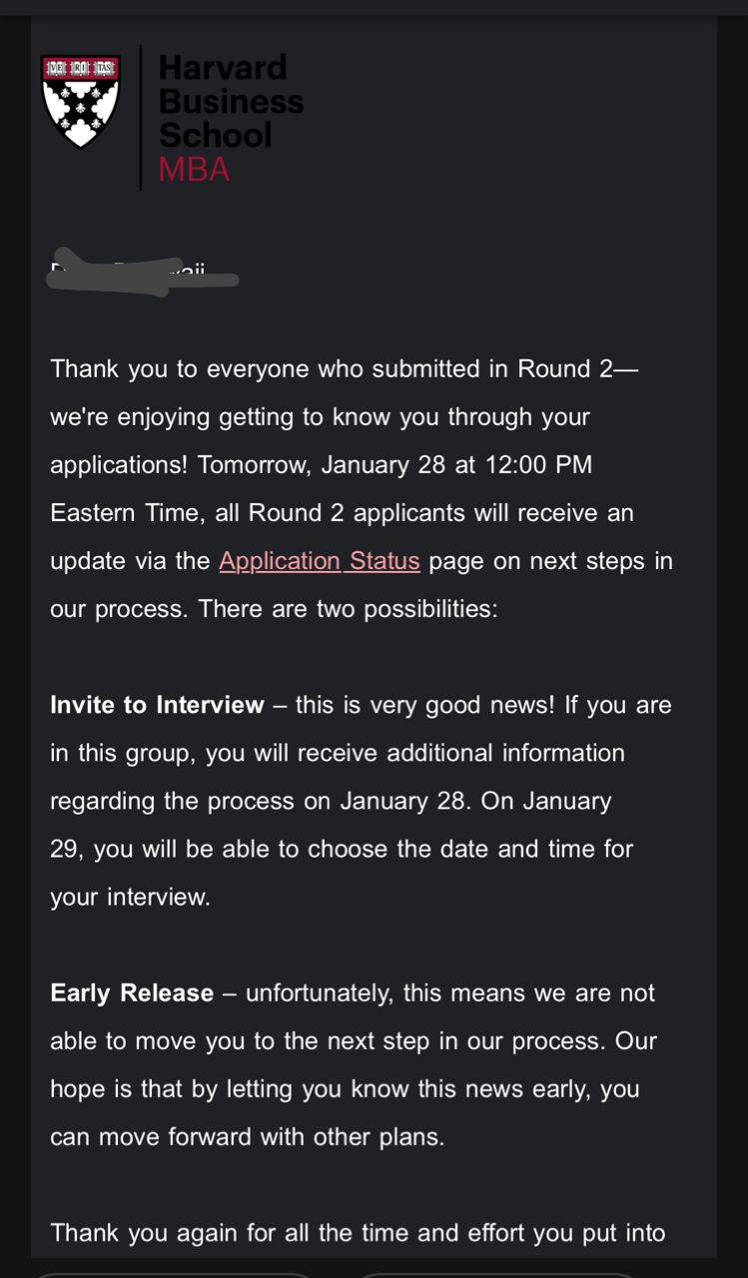Select the bold Invite to Interview heading
The width and height of the screenshot is (748, 1278).
coord(157,705)
